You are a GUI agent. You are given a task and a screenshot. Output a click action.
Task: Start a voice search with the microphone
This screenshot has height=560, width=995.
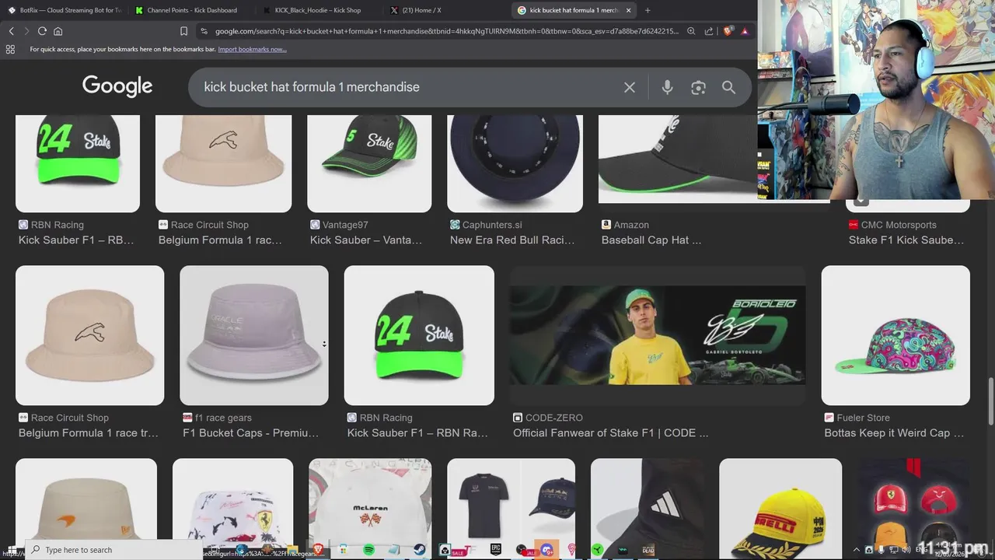(x=667, y=87)
